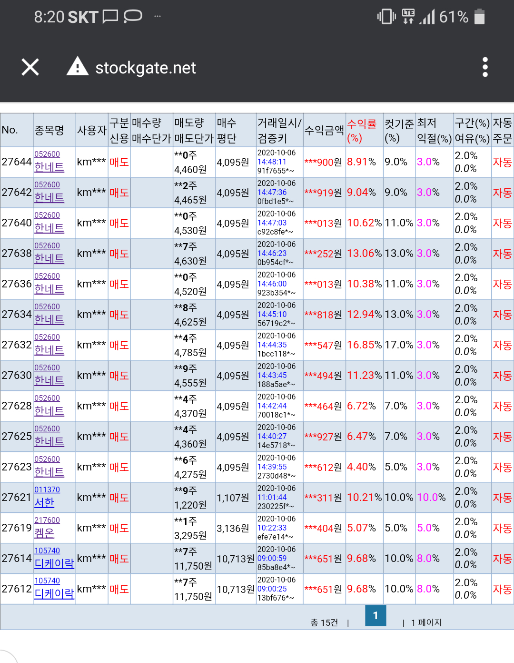Image resolution: width=514 pixels, height=663 pixels.
Task: Tap the 종목명 column header
Action: 49,130
